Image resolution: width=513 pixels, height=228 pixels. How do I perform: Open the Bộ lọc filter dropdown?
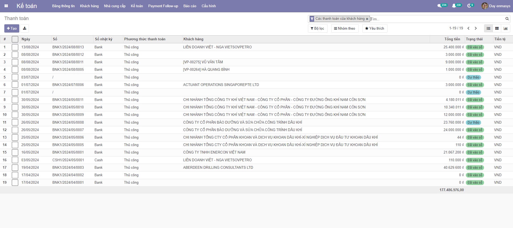(x=317, y=29)
